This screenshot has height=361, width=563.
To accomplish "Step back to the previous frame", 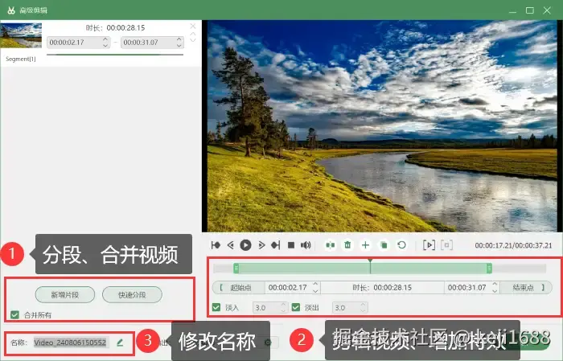I will [x=231, y=245].
